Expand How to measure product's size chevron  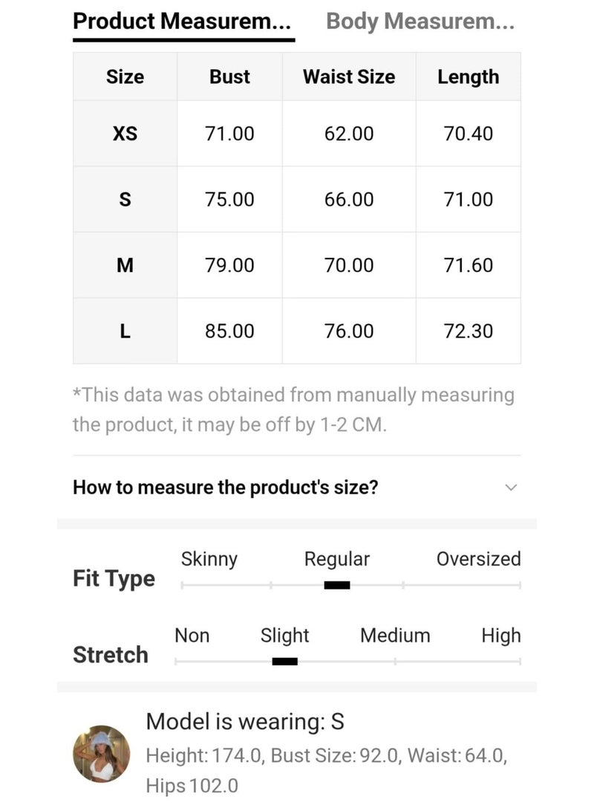click(510, 488)
